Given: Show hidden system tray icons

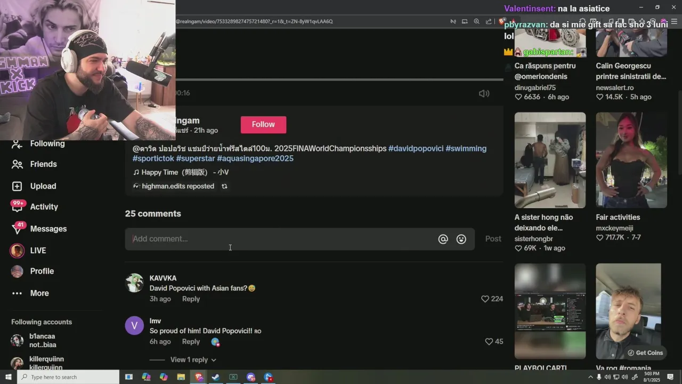Looking at the screenshot, I should coord(591,377).
